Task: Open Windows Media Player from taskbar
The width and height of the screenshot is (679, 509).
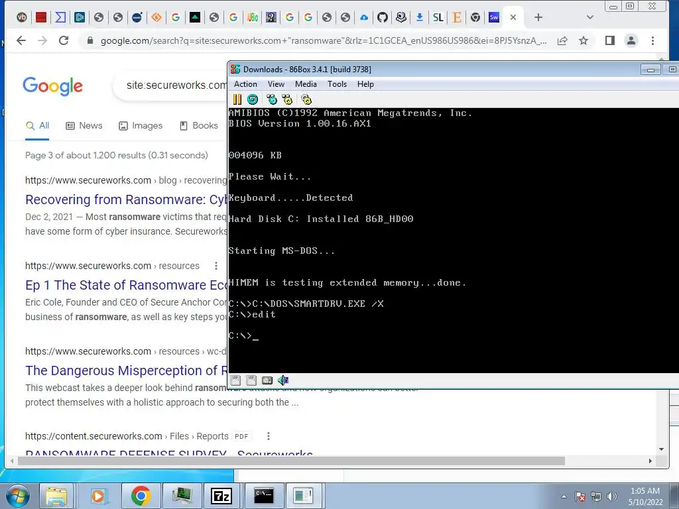Action: point(98,496)
